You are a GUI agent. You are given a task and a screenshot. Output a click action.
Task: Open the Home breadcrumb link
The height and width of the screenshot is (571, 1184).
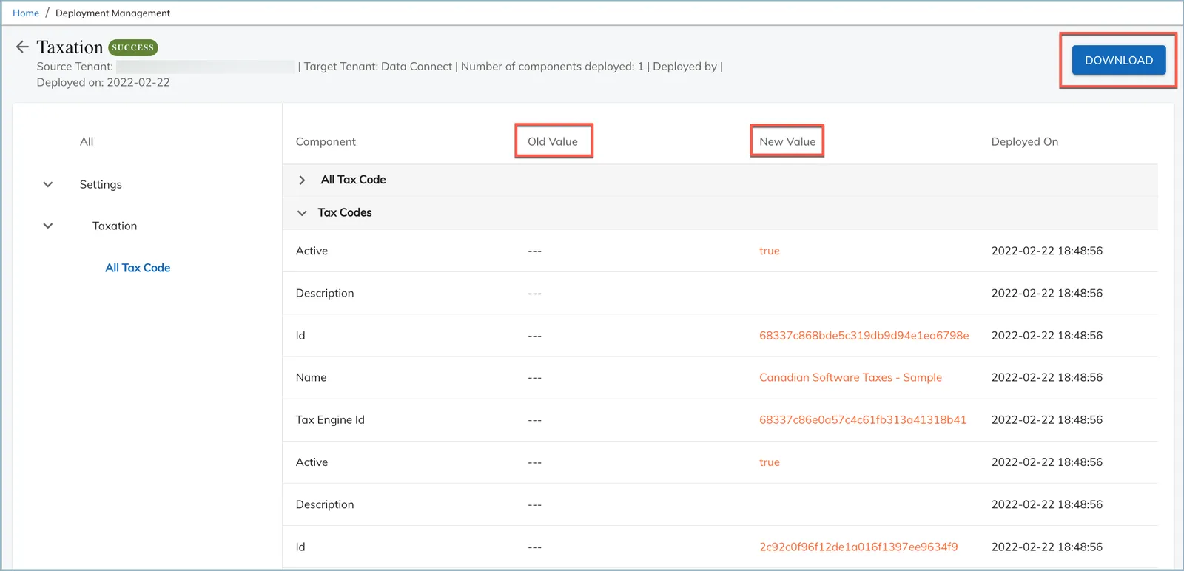[x=26, y=13]
